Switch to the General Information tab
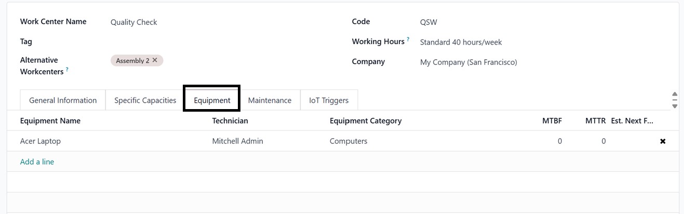 pyautogui.click(x=63, y=100)
